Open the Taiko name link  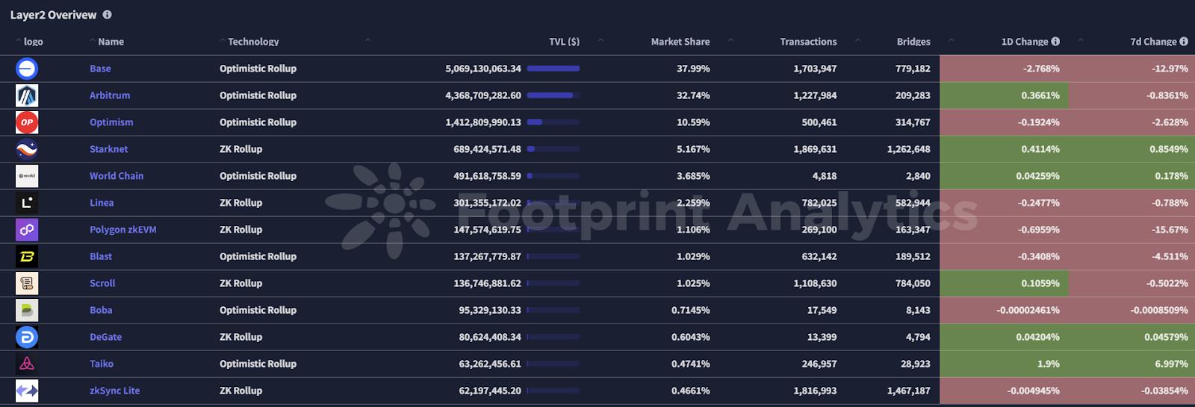(x=102, y=364)
